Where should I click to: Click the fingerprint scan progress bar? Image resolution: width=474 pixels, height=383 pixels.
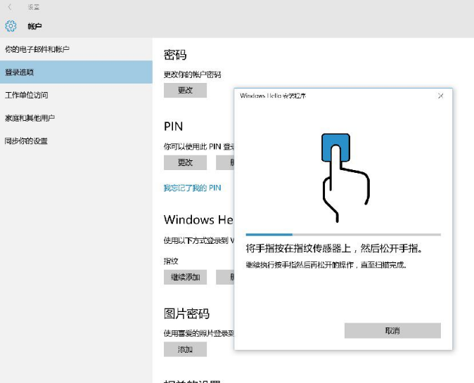(x=343, y=235)
